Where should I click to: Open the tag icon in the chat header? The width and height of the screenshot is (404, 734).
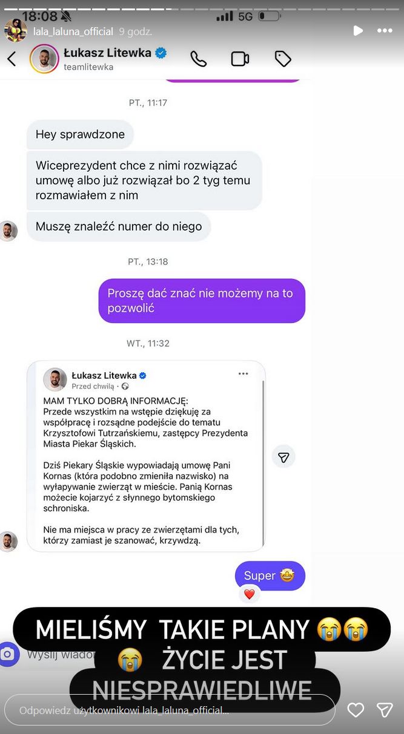(282, 59)
